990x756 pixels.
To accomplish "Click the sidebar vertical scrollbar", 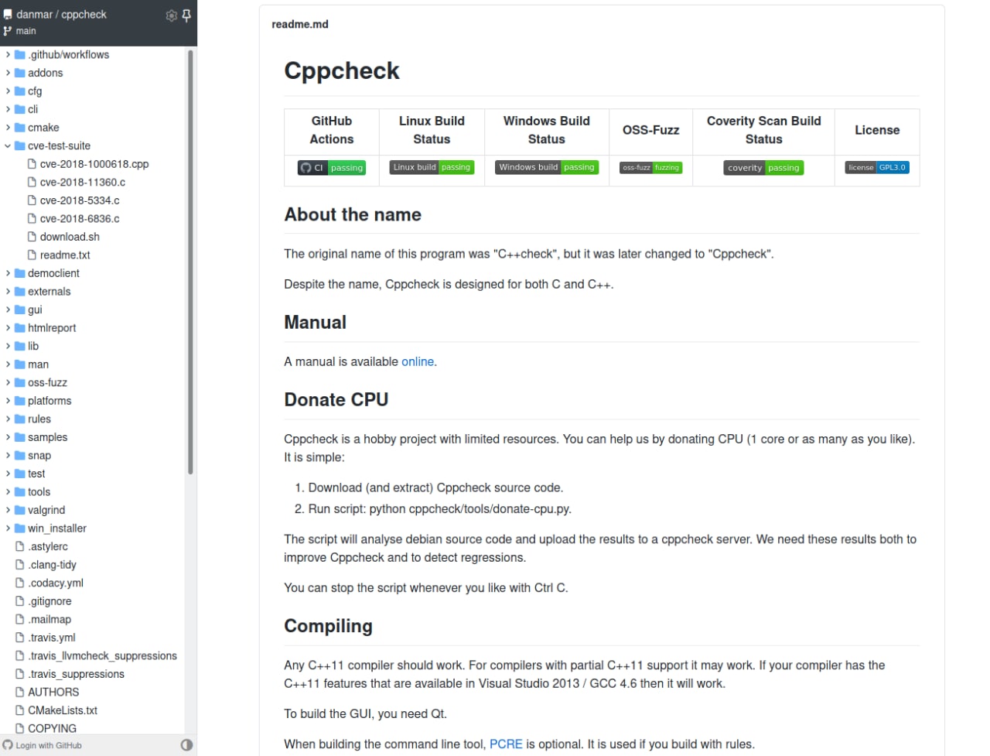I will 190,263.
